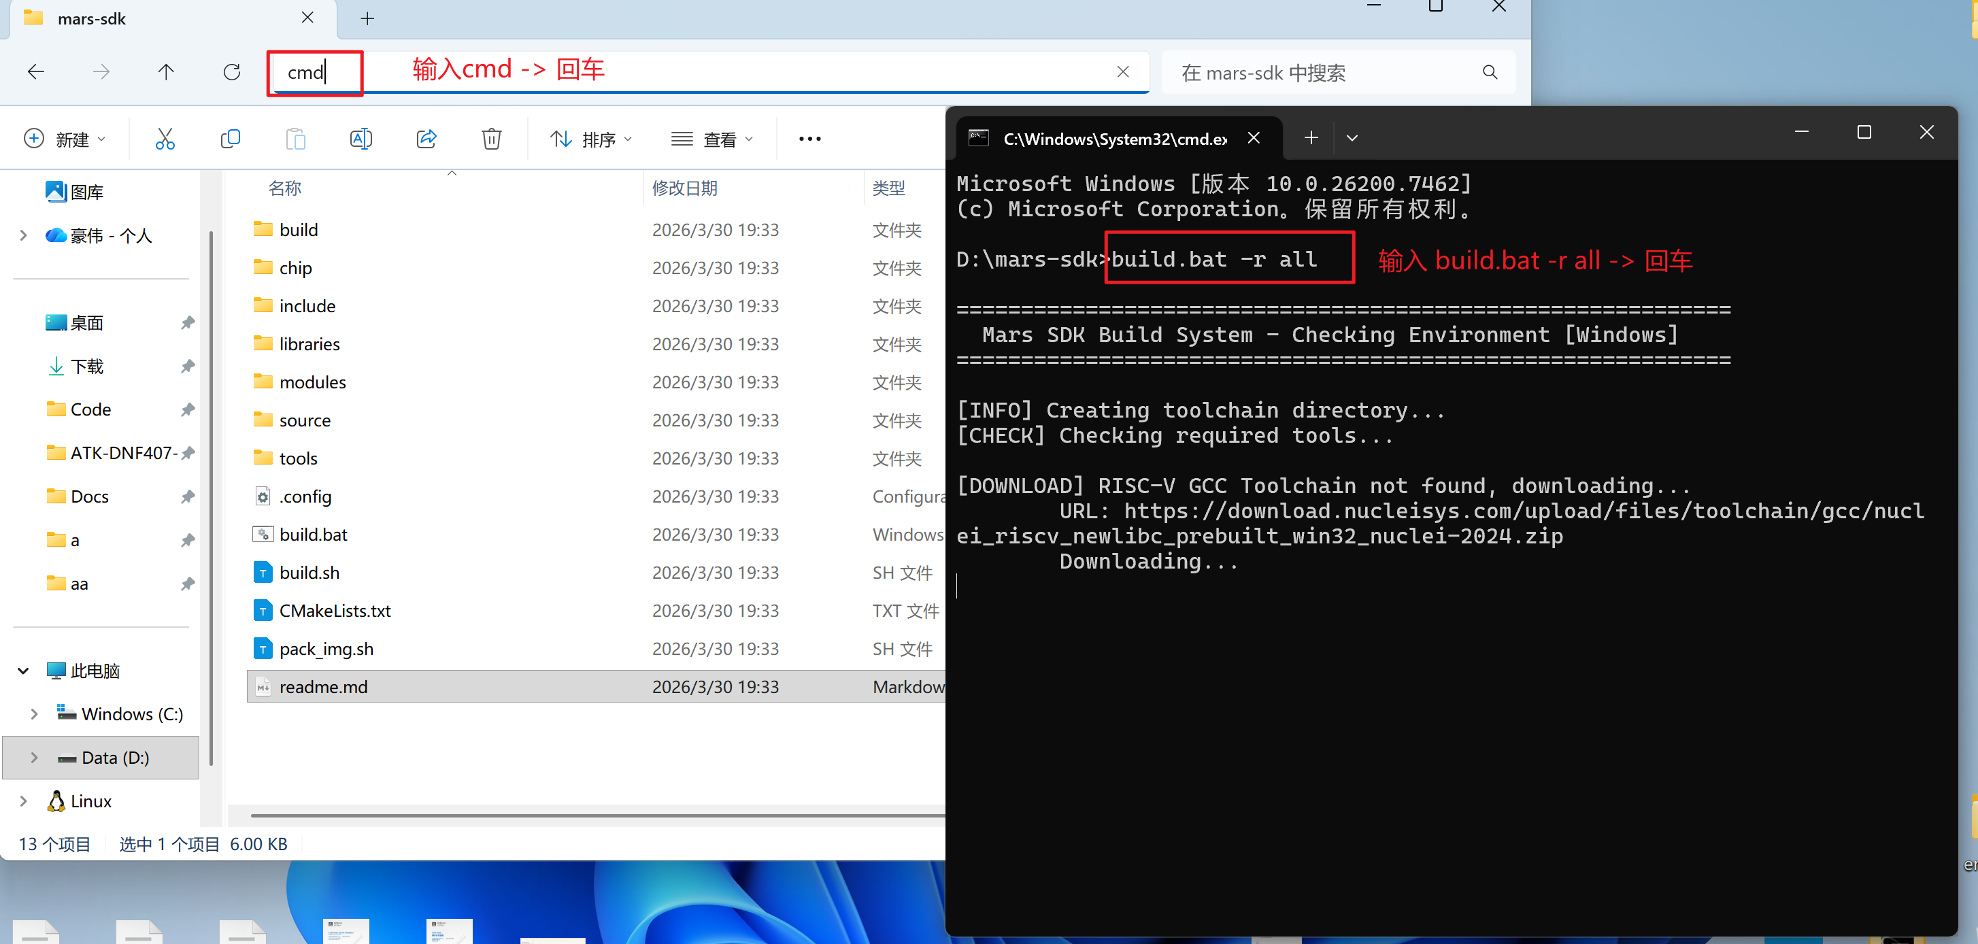Expand the Data (D:) drive node

[34, 758]
